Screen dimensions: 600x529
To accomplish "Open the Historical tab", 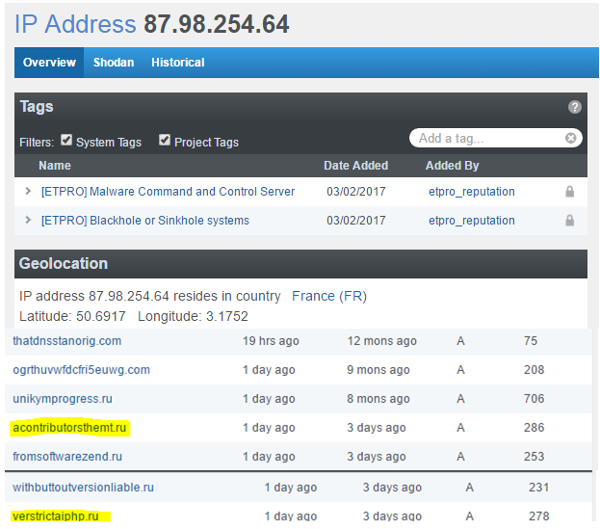I will pyautogui.click(x=177, y=63).
